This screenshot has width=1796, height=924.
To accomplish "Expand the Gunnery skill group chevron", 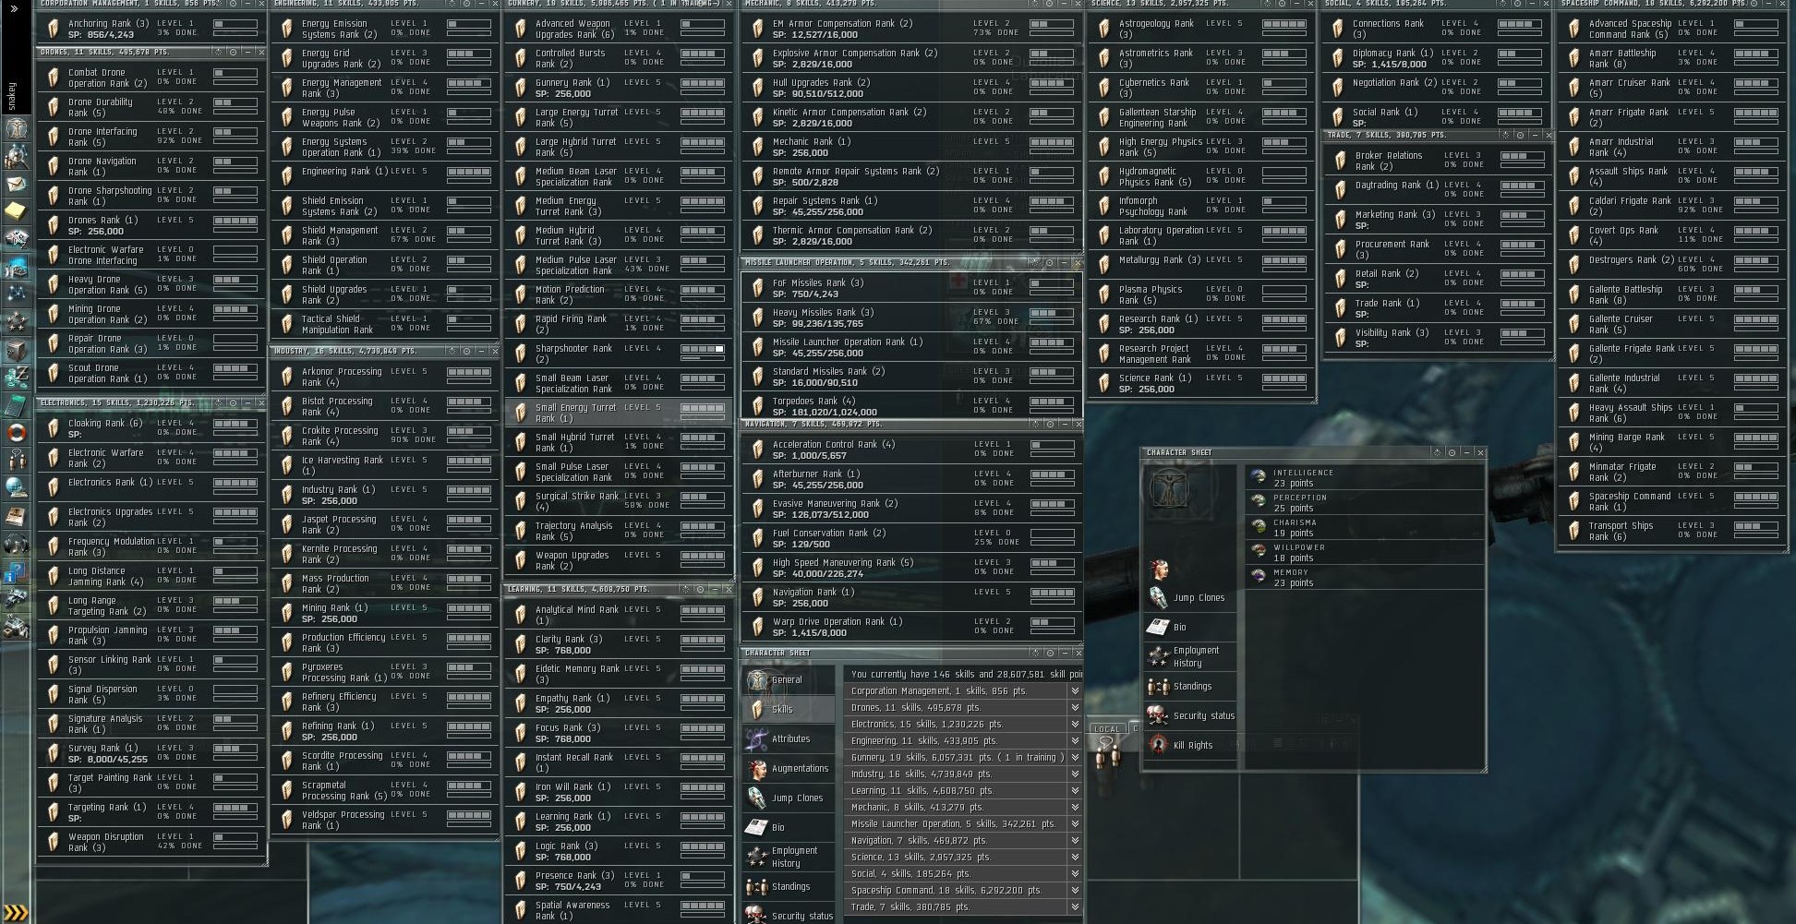I will 1075,758.
